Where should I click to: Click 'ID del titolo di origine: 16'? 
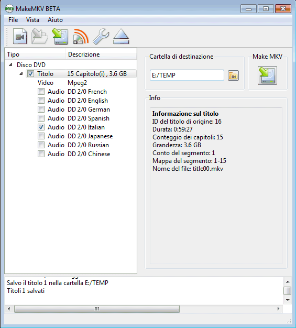click(187, 122)
